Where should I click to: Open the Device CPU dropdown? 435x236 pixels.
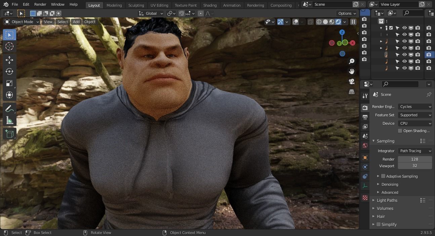(415, 123)
